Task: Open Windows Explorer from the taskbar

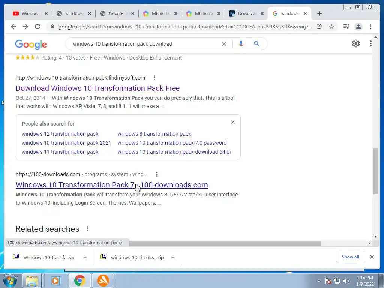Action: click(32, 280)
